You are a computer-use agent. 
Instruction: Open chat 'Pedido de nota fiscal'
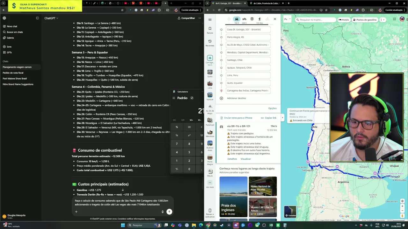tap(13, 73)
